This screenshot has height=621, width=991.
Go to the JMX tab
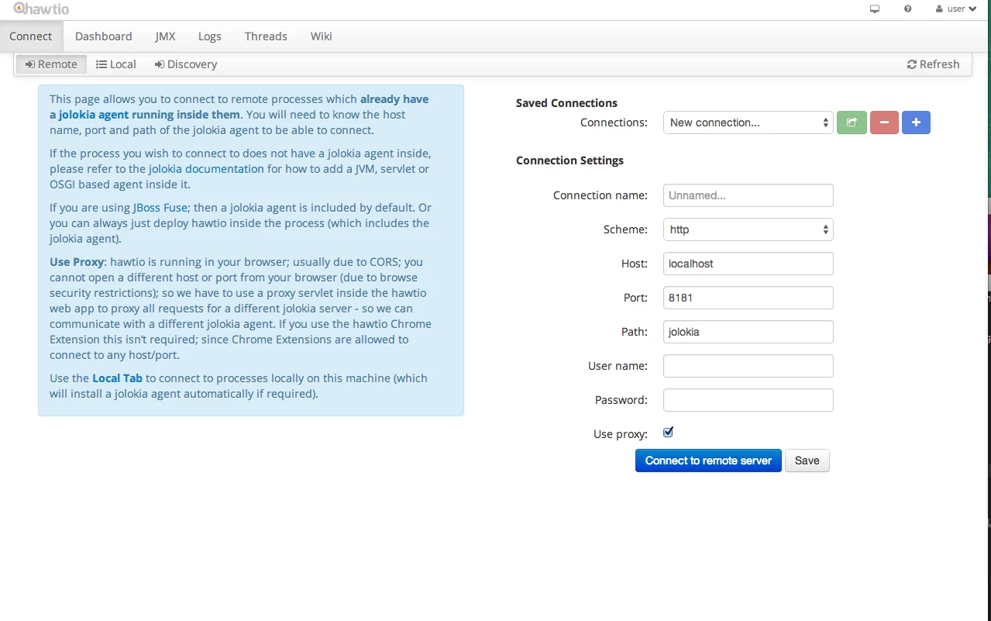(165, 36)
